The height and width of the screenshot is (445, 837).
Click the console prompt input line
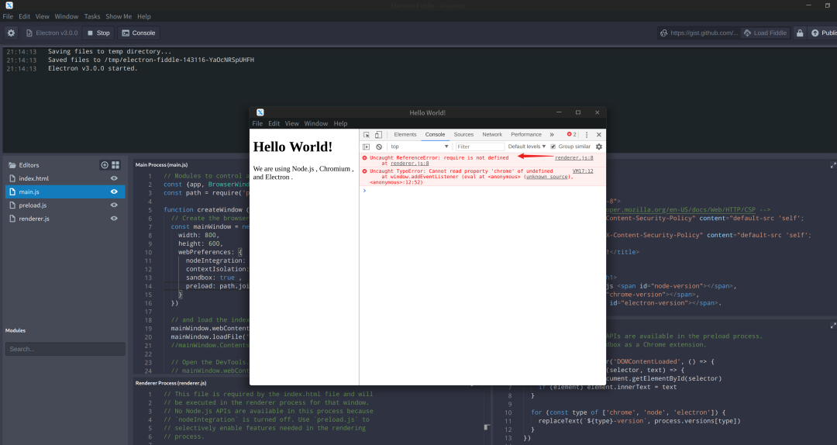tap(483, 190)
